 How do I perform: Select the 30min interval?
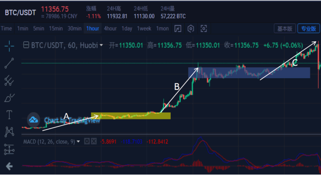tap(75, 28)
